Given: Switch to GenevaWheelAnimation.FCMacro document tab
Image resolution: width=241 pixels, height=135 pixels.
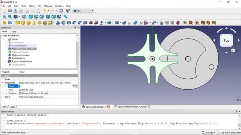Looking at the screenshot, I should point(132,106).
